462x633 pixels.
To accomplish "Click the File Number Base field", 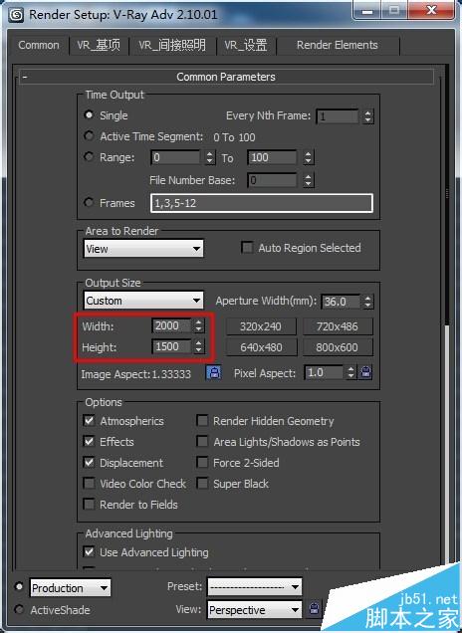I will tap(273, 180).
